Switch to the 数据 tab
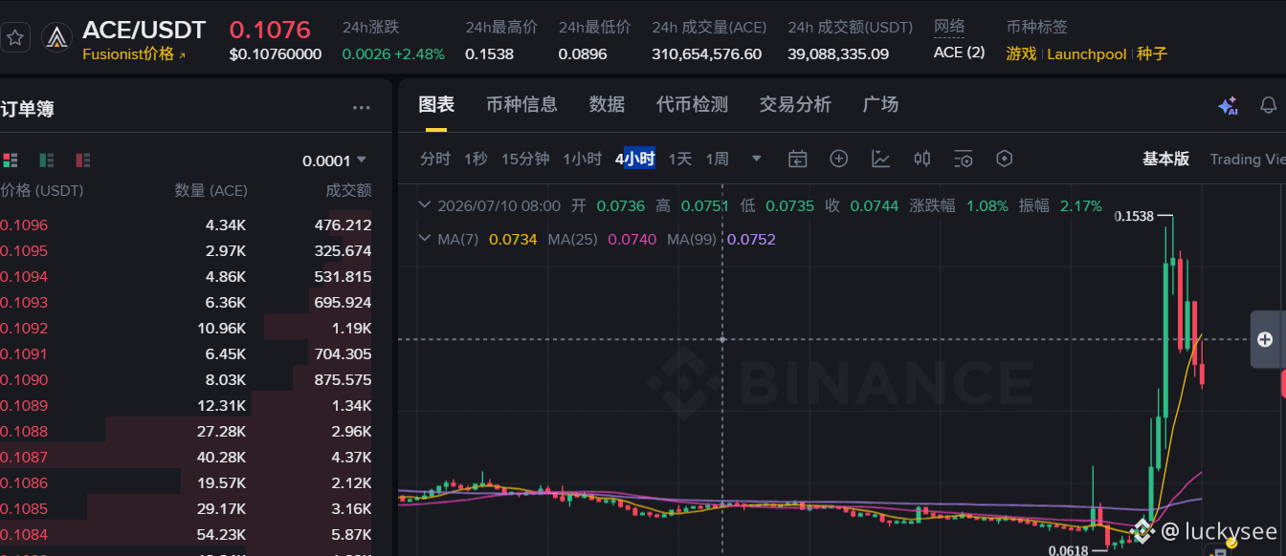The height and width of the screenshot is (556, 1286). click(607, 104)
